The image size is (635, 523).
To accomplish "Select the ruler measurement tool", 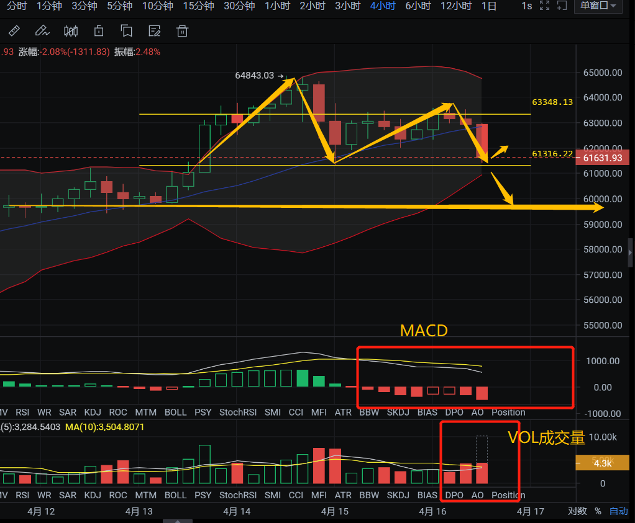I will pyautogui.click(x=14, y=31).
